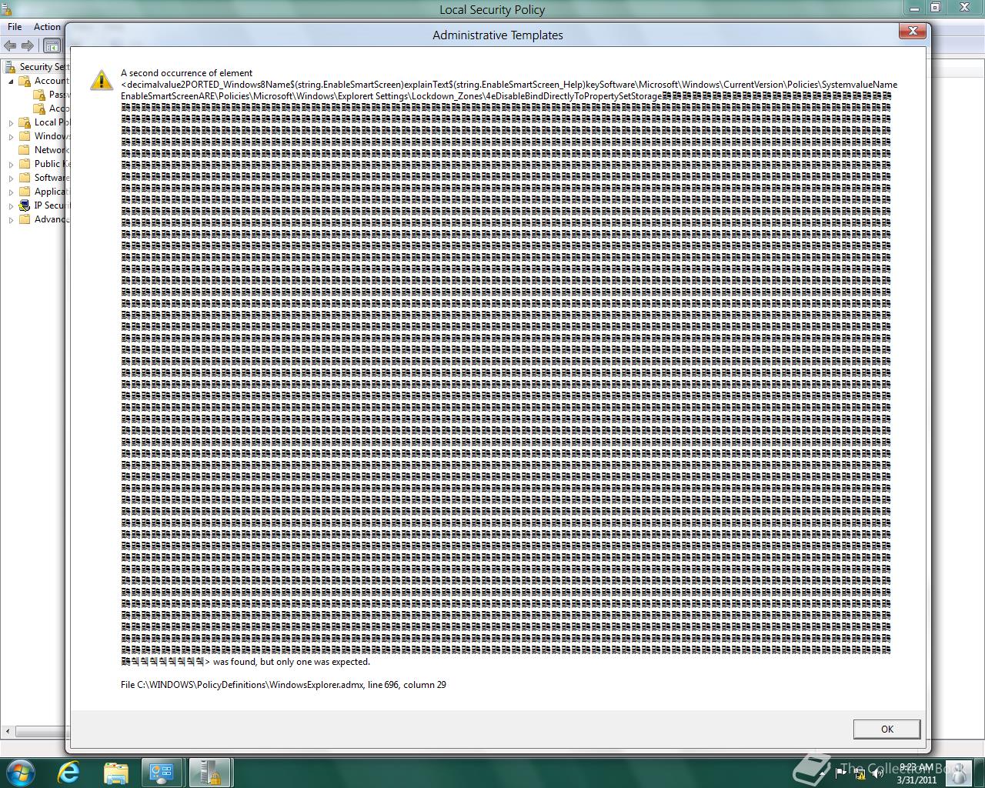
Task: Click the user tile on taskbar
Action: (x=958, y=773)
